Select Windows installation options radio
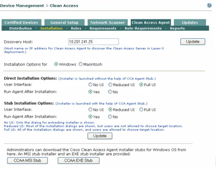 [56, 64]
